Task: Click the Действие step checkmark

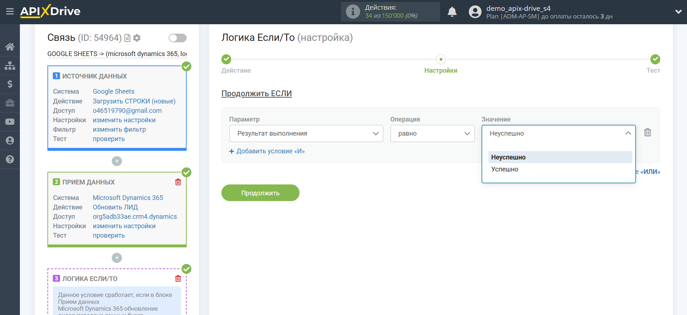Action: 226,59
